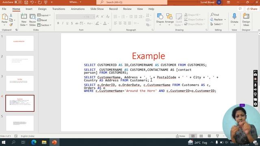
Task: Open the Layout dropdown
Action: [x=44, y=15]
